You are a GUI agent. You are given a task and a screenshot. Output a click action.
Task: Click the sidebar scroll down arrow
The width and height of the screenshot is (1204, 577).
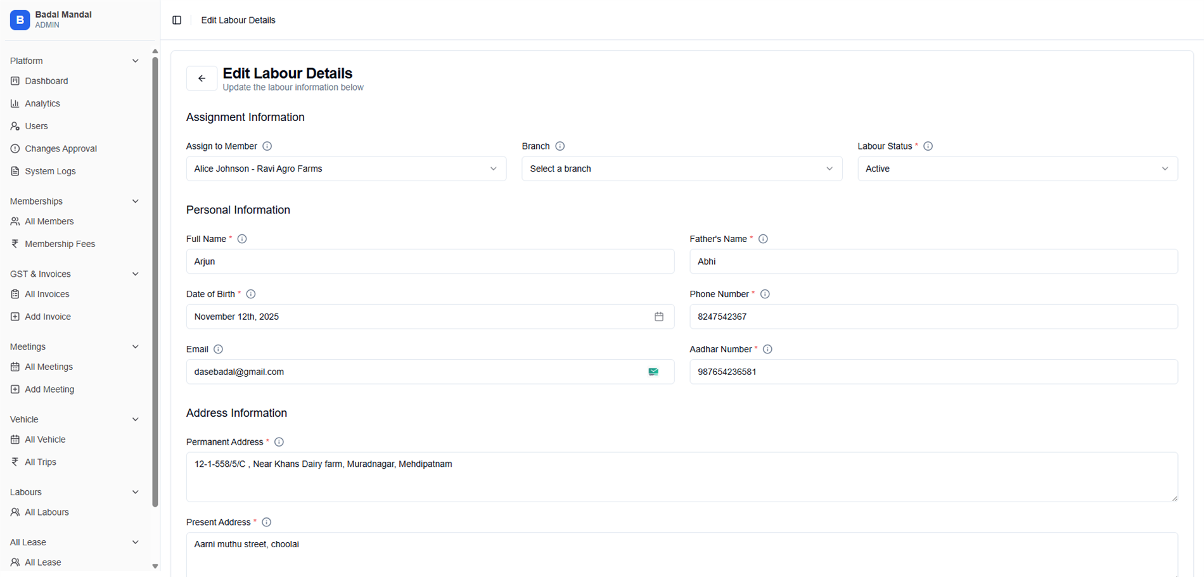pos(155,566)
